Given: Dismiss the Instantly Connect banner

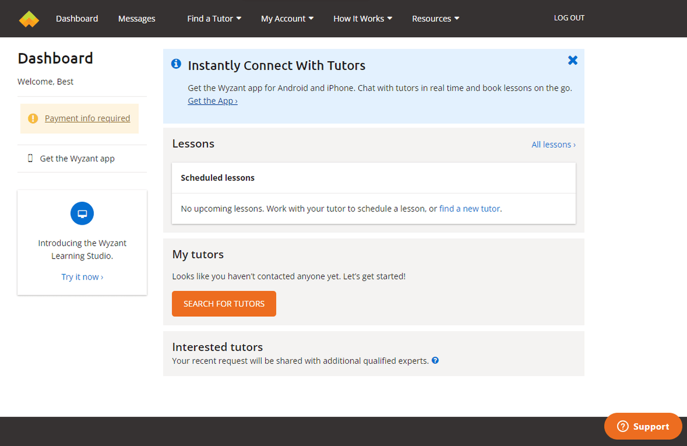Looking at the screenshot, I should (573, 60).
